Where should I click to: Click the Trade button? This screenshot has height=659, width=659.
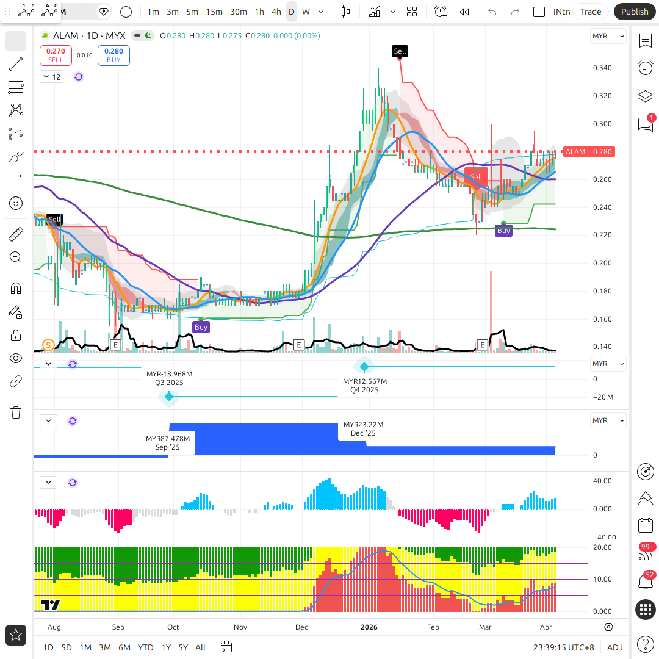coord(590,12)
